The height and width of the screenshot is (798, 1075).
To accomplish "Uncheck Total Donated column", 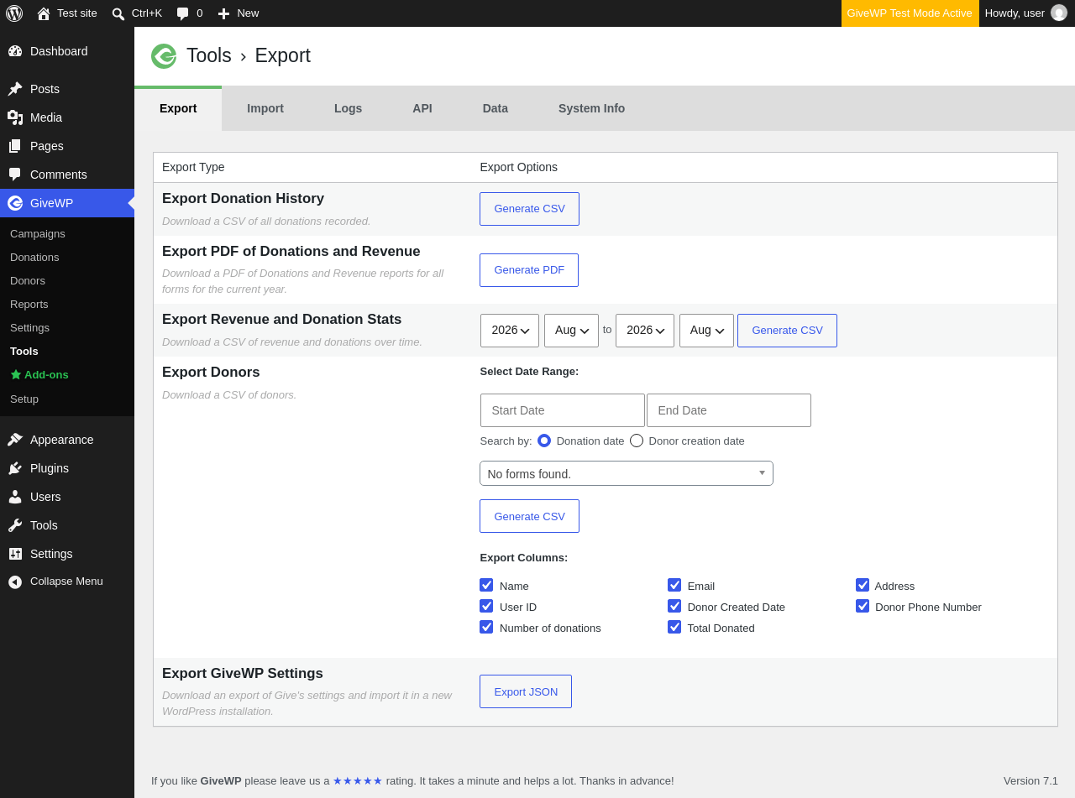I will [x=674, y=627].
